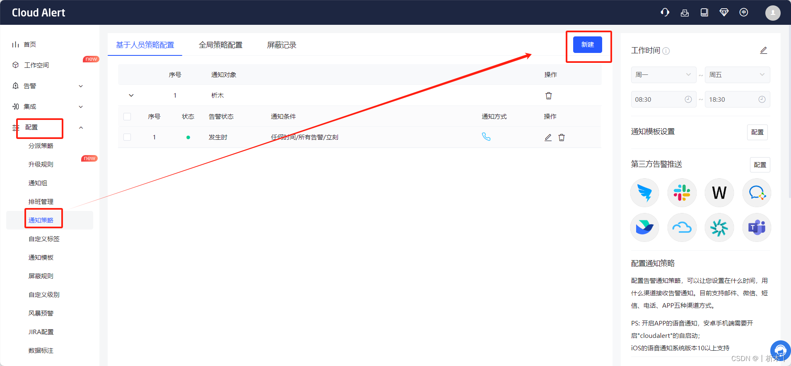Viewport: 791px width, 366px height.
Task: Open the user avatar menu
Action: click(x=773, y=13)
